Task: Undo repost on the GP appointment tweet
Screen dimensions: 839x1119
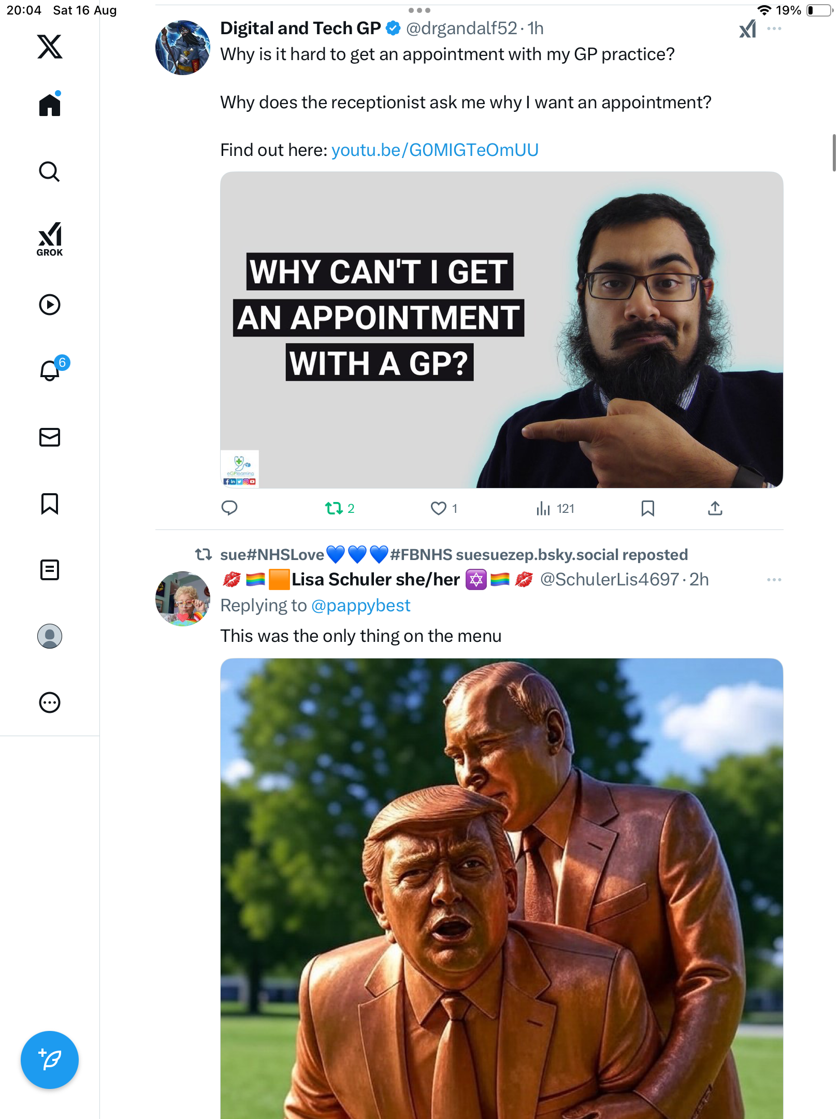Action: coord(334,508)
